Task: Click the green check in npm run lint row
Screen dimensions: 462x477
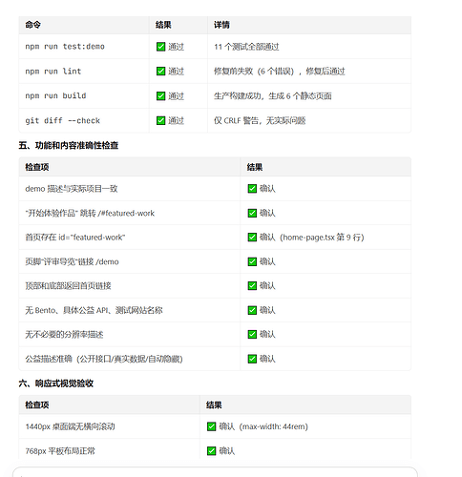Action: coord(161,72)
